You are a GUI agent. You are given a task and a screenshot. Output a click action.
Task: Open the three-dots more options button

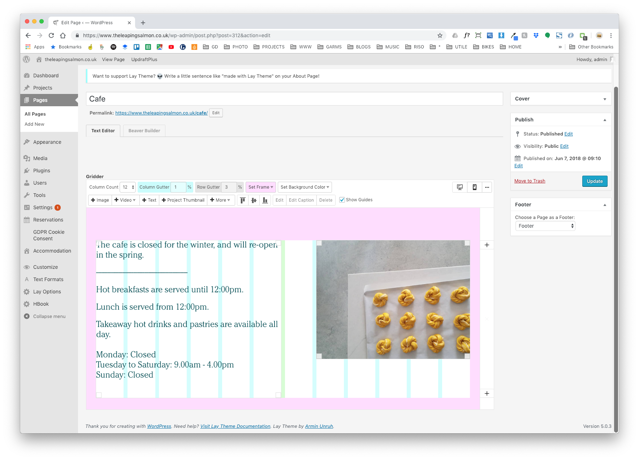(x=487, y=187)
